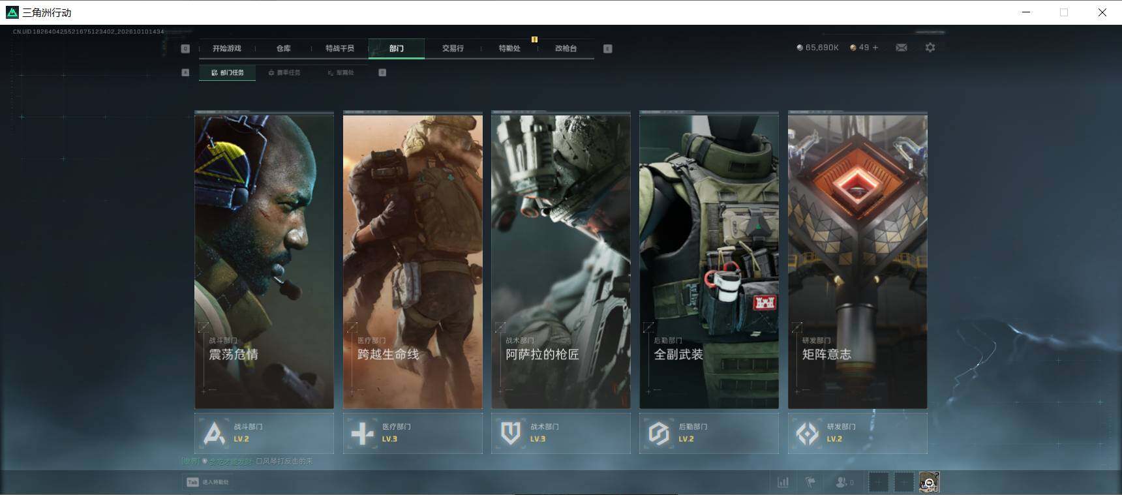Image resolution: width=1122 pixels, height=495 pixels.
Task: Open the 交易行 tab
Action: pos(453,48)
